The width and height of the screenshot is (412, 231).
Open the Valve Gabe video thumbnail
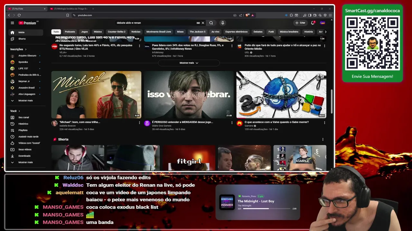(x=281, y=95)
